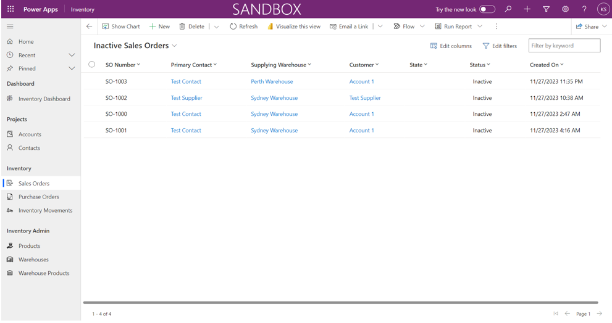The width and height of the screenshot is (612, 323).
Task: Click the Filter by keyword field
Action: [x=564, y=46]
